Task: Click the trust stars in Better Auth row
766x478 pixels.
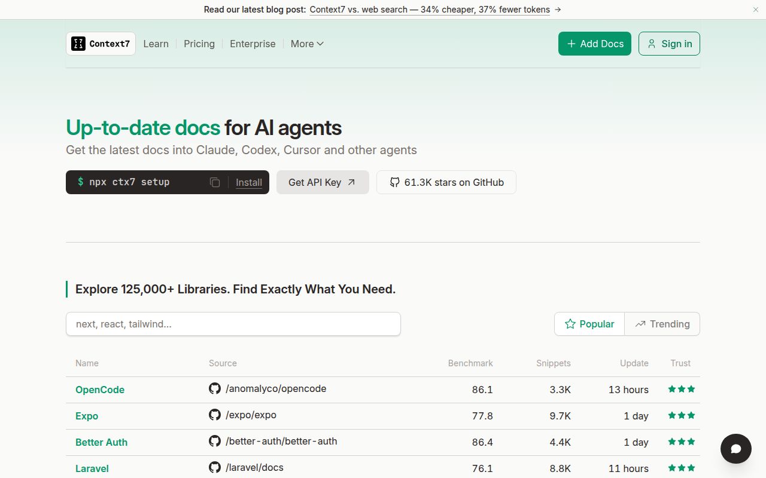Action: 682,442
